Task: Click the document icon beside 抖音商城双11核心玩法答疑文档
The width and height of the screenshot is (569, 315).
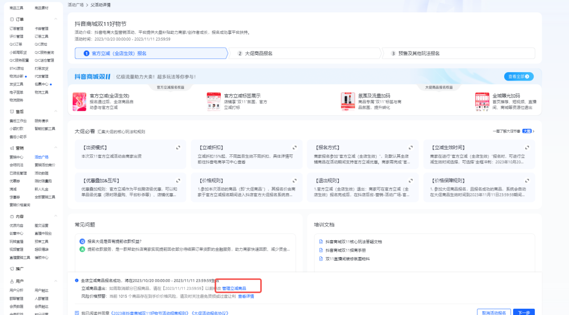Action: pos(321,242)
